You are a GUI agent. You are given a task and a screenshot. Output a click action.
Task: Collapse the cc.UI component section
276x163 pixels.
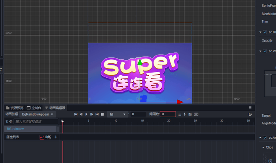point(260,32)
